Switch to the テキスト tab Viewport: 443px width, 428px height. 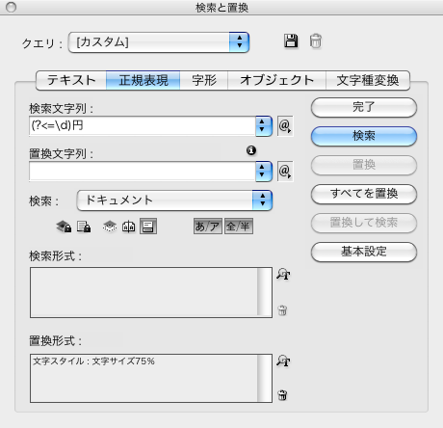(x=71, y=80)
